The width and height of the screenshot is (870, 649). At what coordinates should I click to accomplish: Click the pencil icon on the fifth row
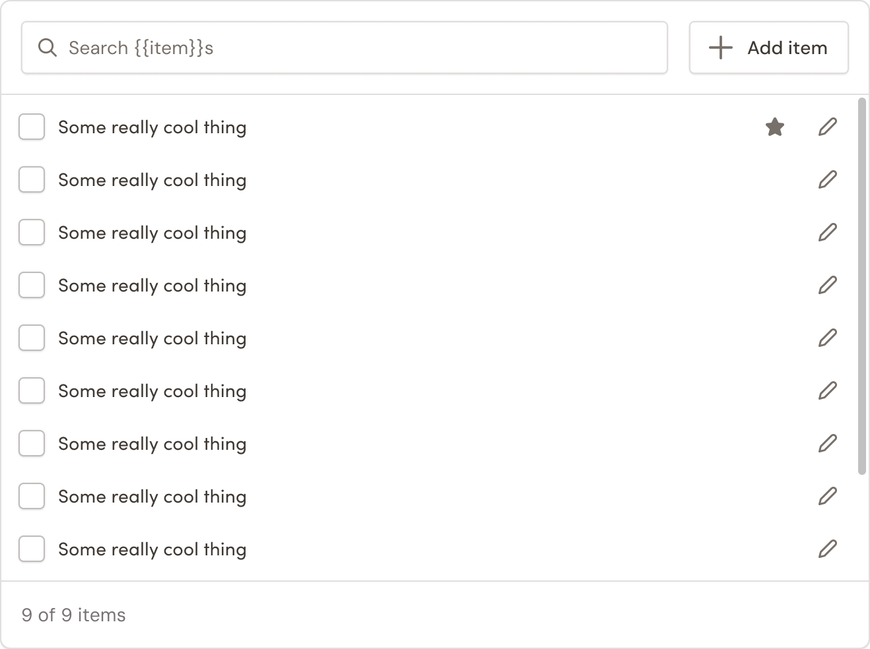828,338
